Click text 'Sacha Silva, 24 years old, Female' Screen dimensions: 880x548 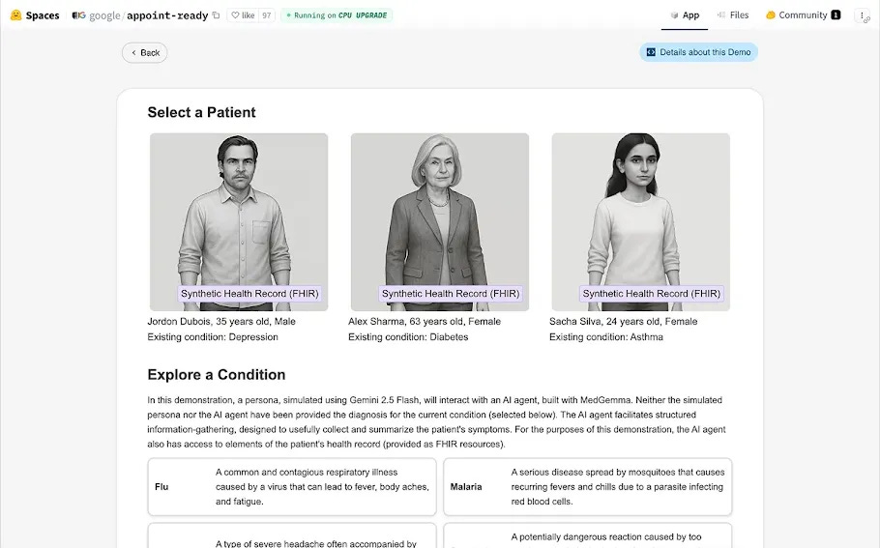point(623,322)
